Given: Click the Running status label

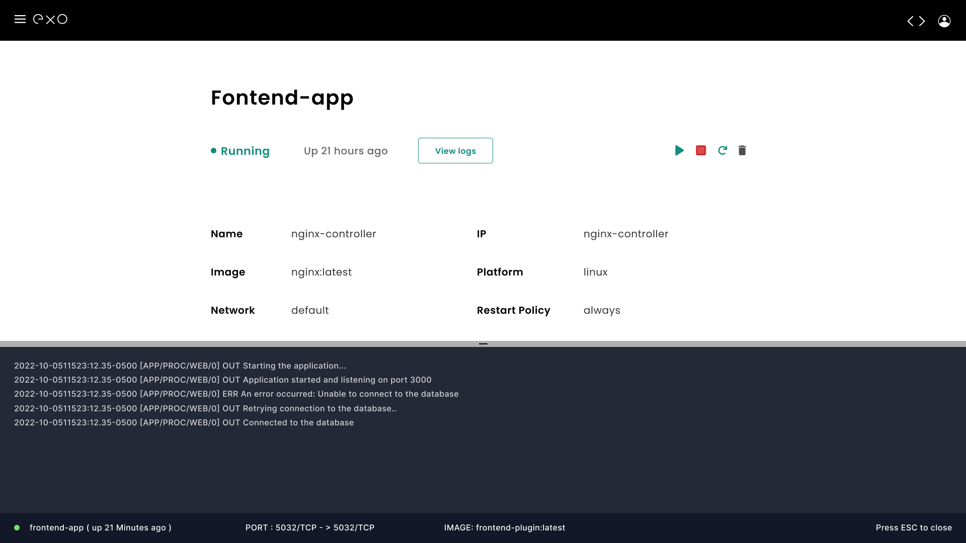Looking at the screenshot, I should tap(245, 151).
